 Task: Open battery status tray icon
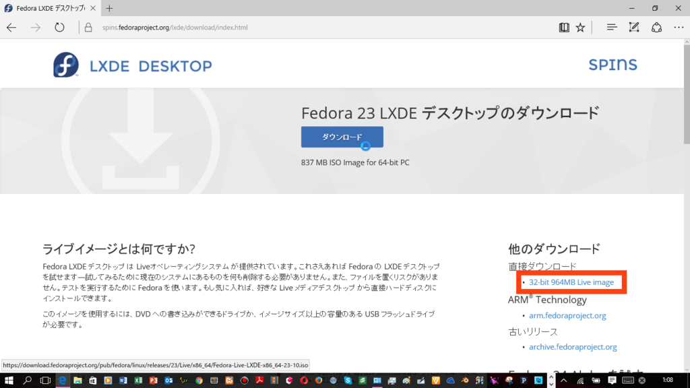(x=596, y=381)
